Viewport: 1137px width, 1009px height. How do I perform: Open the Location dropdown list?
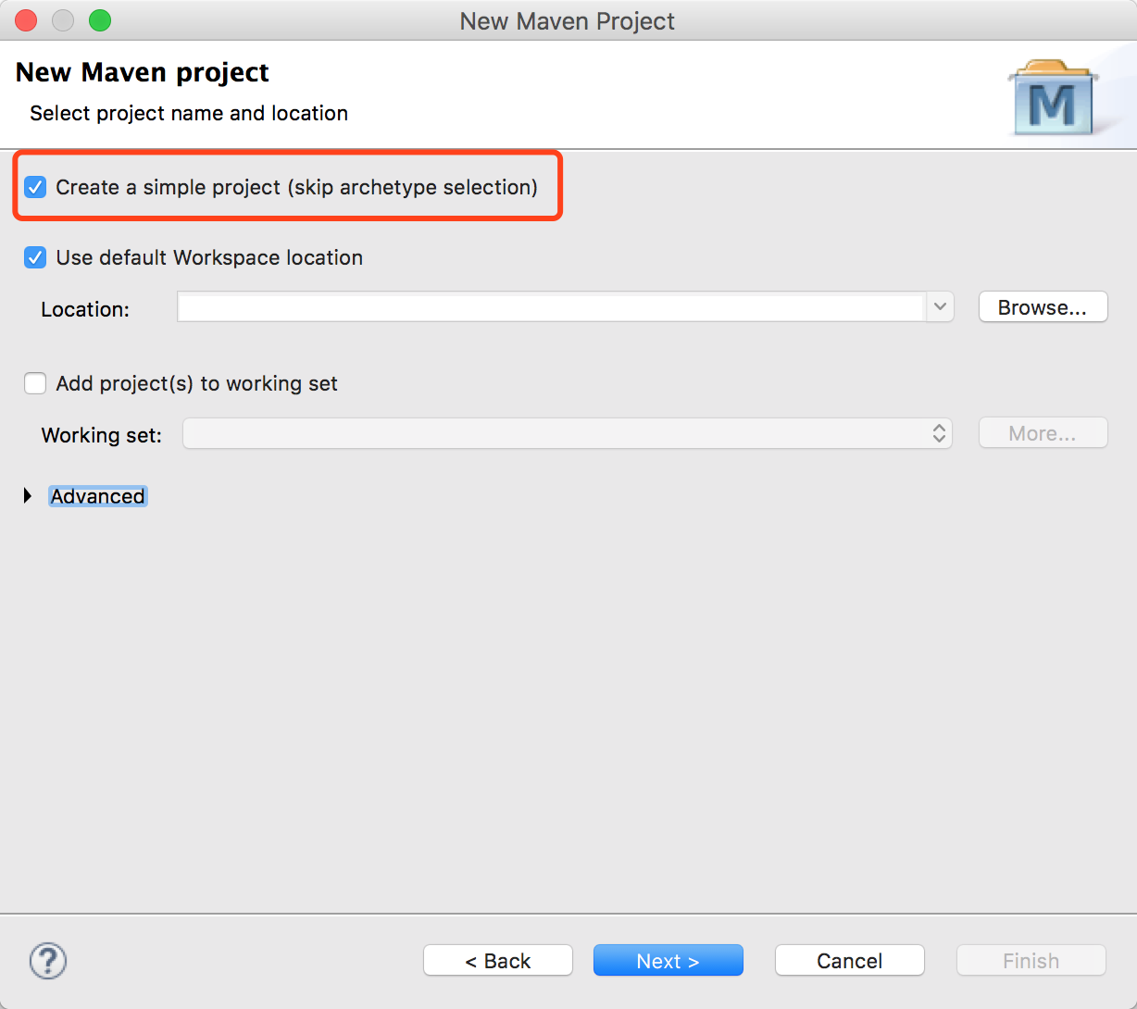point(940,306)
